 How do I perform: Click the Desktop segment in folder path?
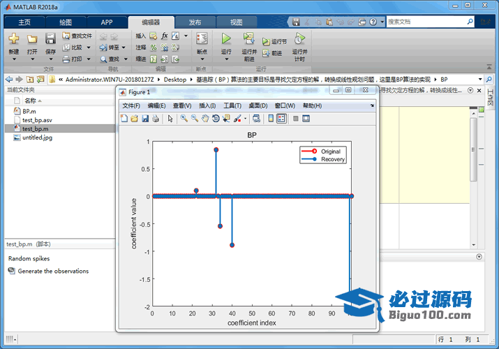click(x=174, y=79)
